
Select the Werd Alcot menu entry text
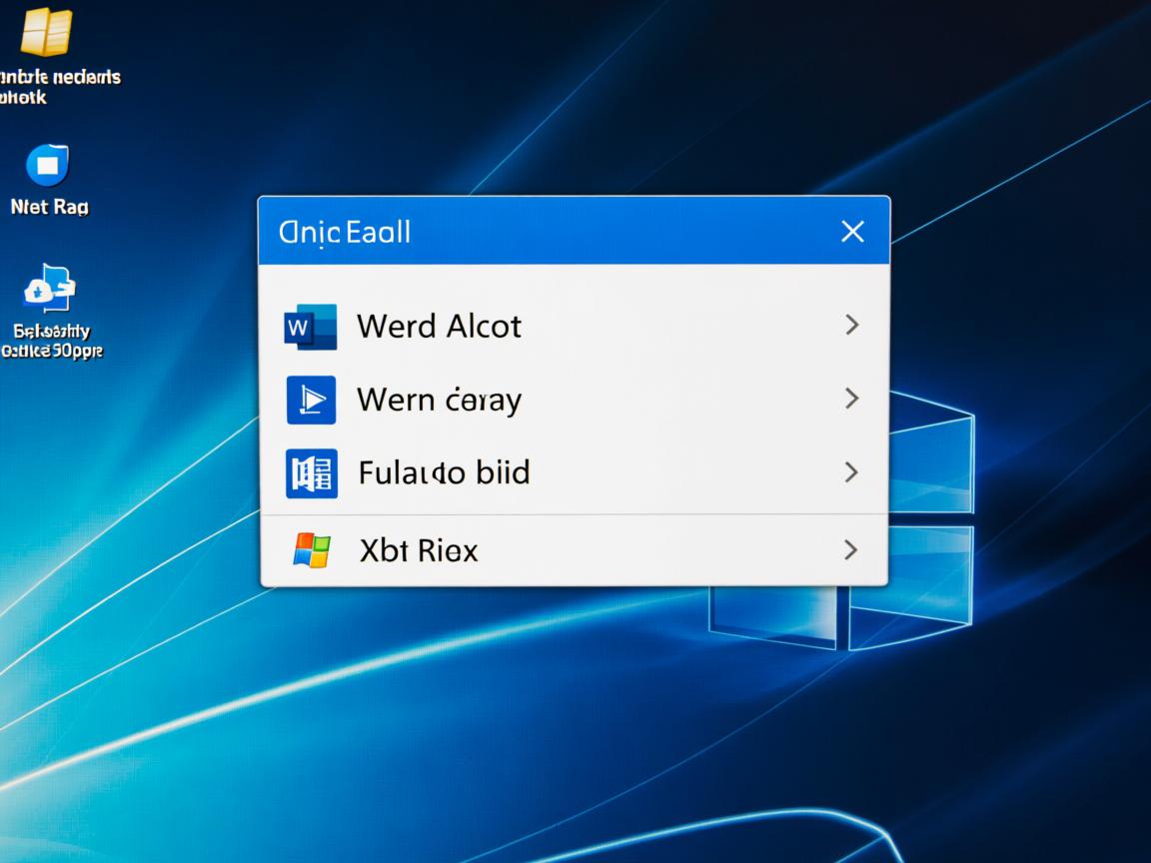pos(439,327)
